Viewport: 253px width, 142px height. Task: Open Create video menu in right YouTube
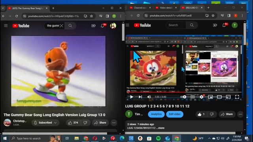(215, 25)
